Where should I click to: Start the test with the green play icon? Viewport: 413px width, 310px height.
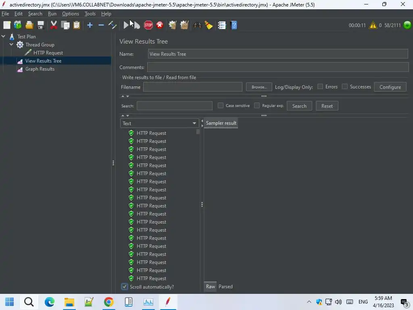click(x=126, y=25)
